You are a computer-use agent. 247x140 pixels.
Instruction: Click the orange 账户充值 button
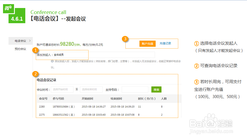[x=147, y=44]
